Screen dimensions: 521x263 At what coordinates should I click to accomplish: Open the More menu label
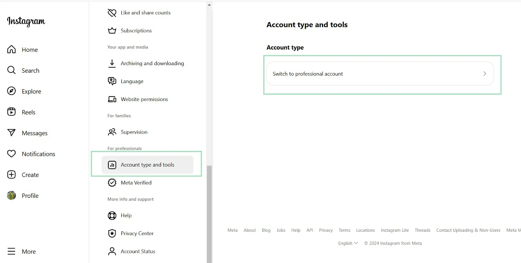(x=29, y=252)
